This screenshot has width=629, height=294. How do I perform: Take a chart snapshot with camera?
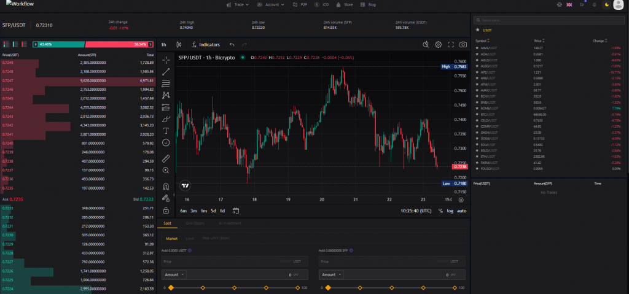[463, 45]
